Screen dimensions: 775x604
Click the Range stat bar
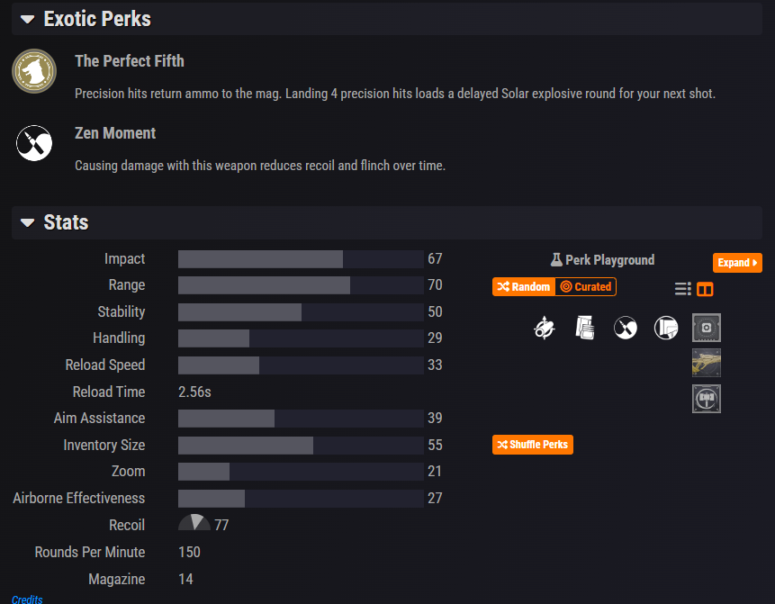coord(301,285)
